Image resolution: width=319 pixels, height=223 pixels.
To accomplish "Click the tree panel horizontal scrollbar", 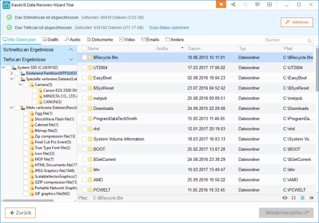I will pos(29,201).
